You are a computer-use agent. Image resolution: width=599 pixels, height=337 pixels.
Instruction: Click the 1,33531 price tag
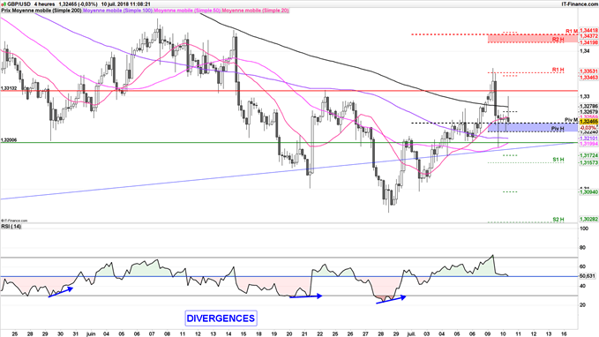coord(588,71)
